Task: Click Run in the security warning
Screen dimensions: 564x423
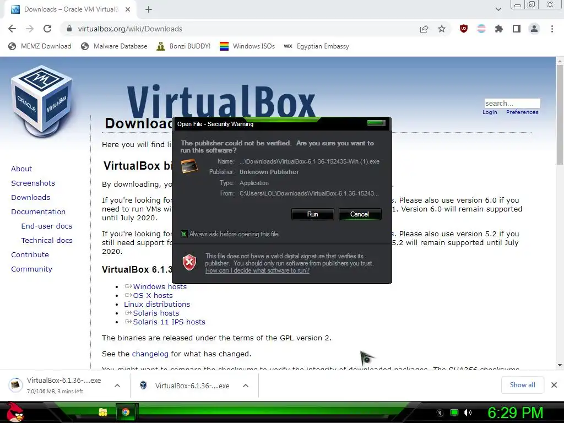Action: pos(313,214)
